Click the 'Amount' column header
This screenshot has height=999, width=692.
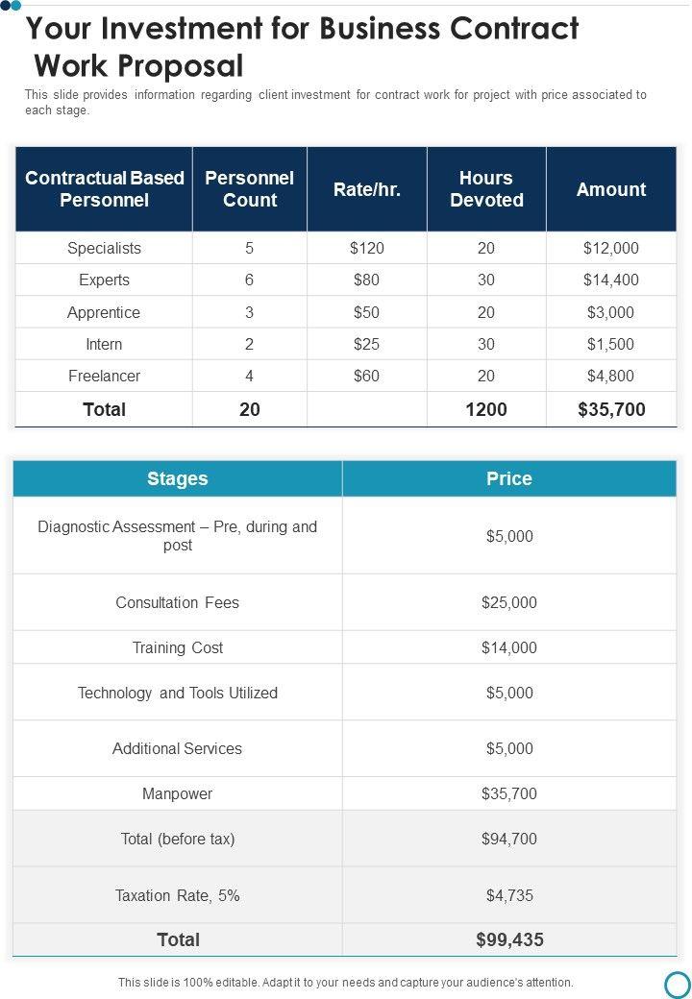click(x=611, y=189)
